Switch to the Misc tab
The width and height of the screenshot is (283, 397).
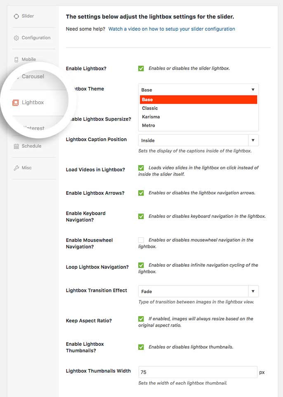(27, 168)
